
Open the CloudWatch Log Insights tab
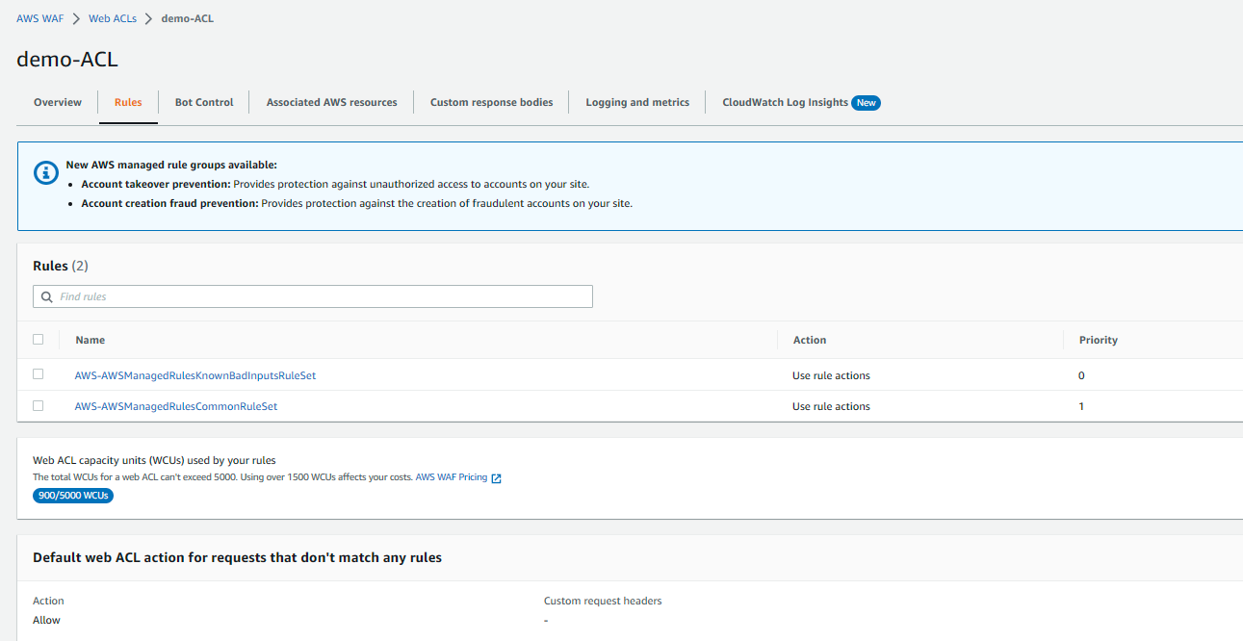pos(786,102)
